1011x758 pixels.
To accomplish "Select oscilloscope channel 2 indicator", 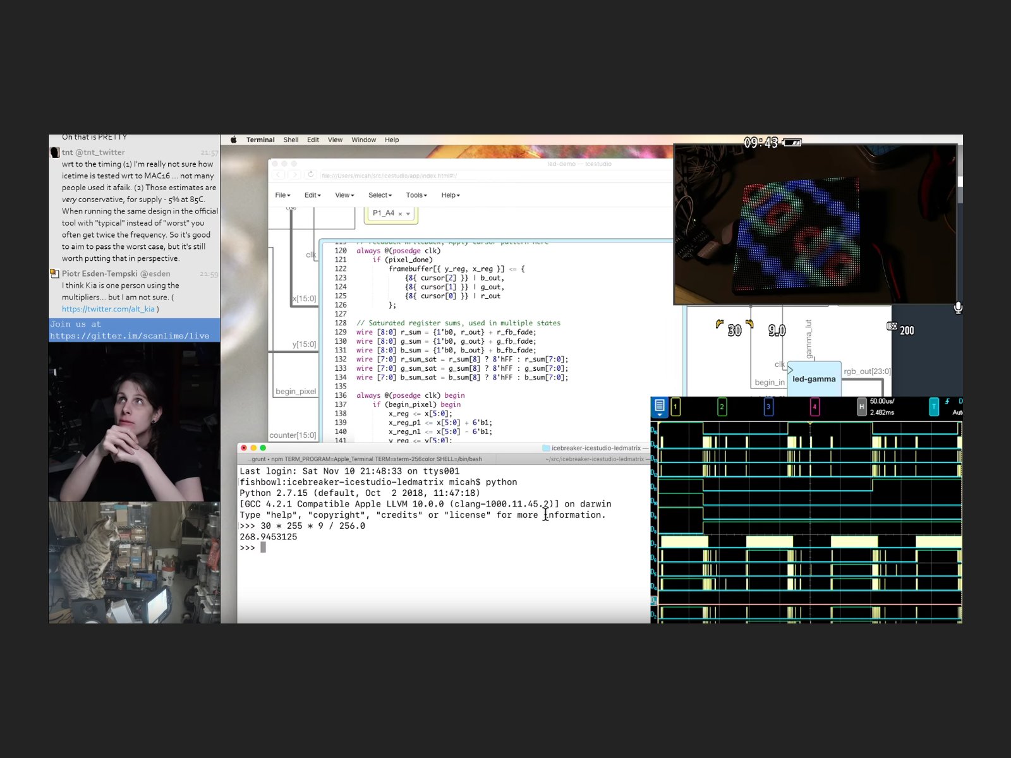I will click(722, 407).
